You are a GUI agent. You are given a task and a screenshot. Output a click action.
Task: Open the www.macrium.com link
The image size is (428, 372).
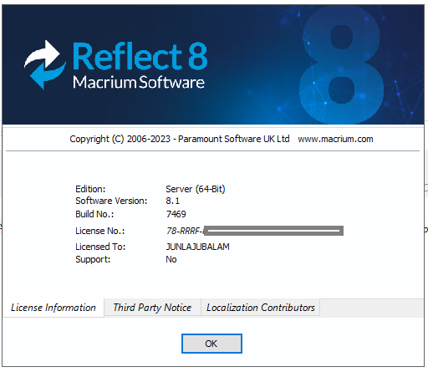click(335, 139)
